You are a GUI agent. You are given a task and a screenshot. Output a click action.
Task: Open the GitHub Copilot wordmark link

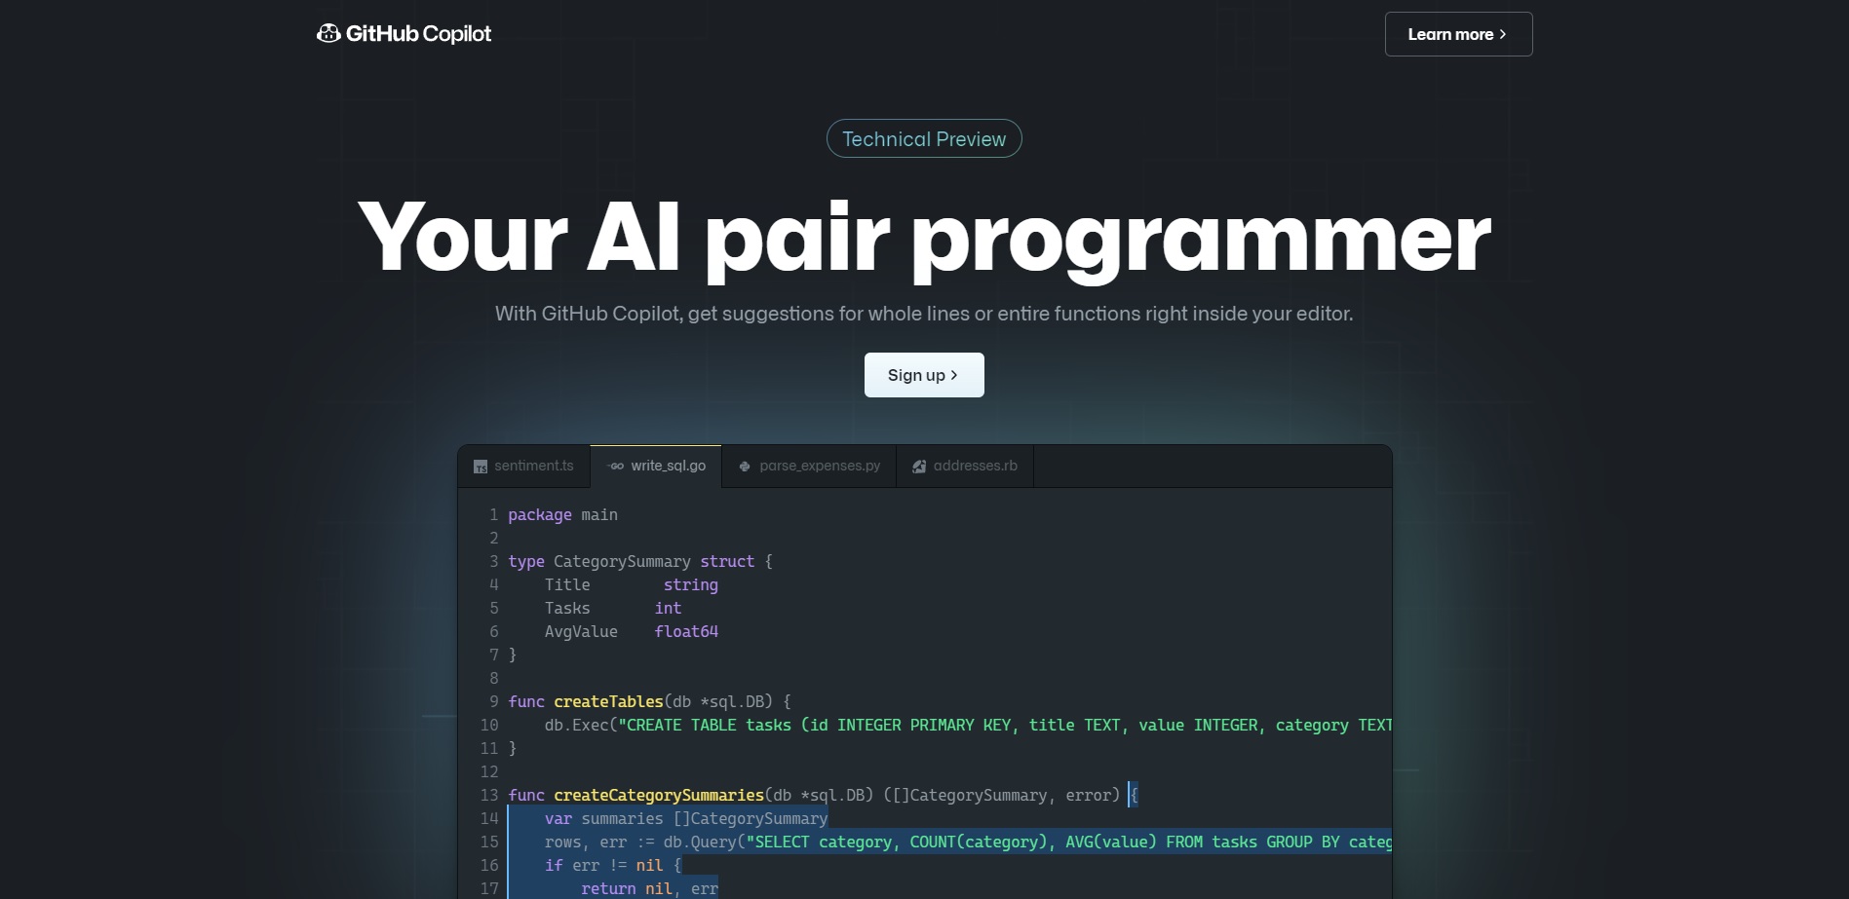click(x=418, y=33)
